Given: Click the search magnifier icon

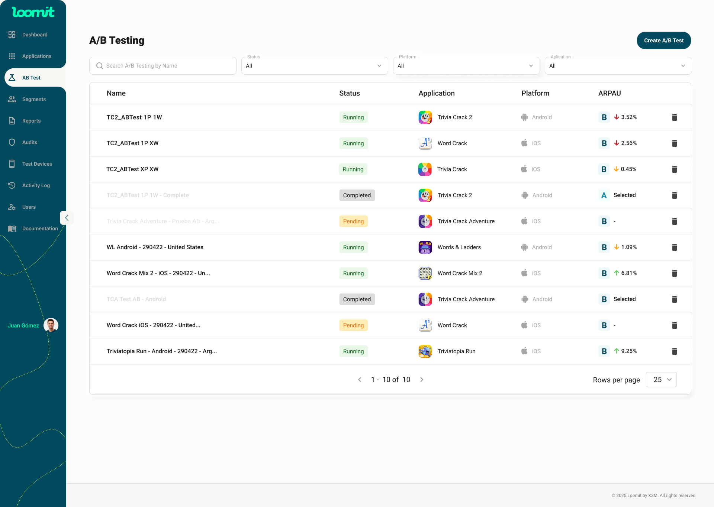Looking at the screenshot, I should (99, 66).
